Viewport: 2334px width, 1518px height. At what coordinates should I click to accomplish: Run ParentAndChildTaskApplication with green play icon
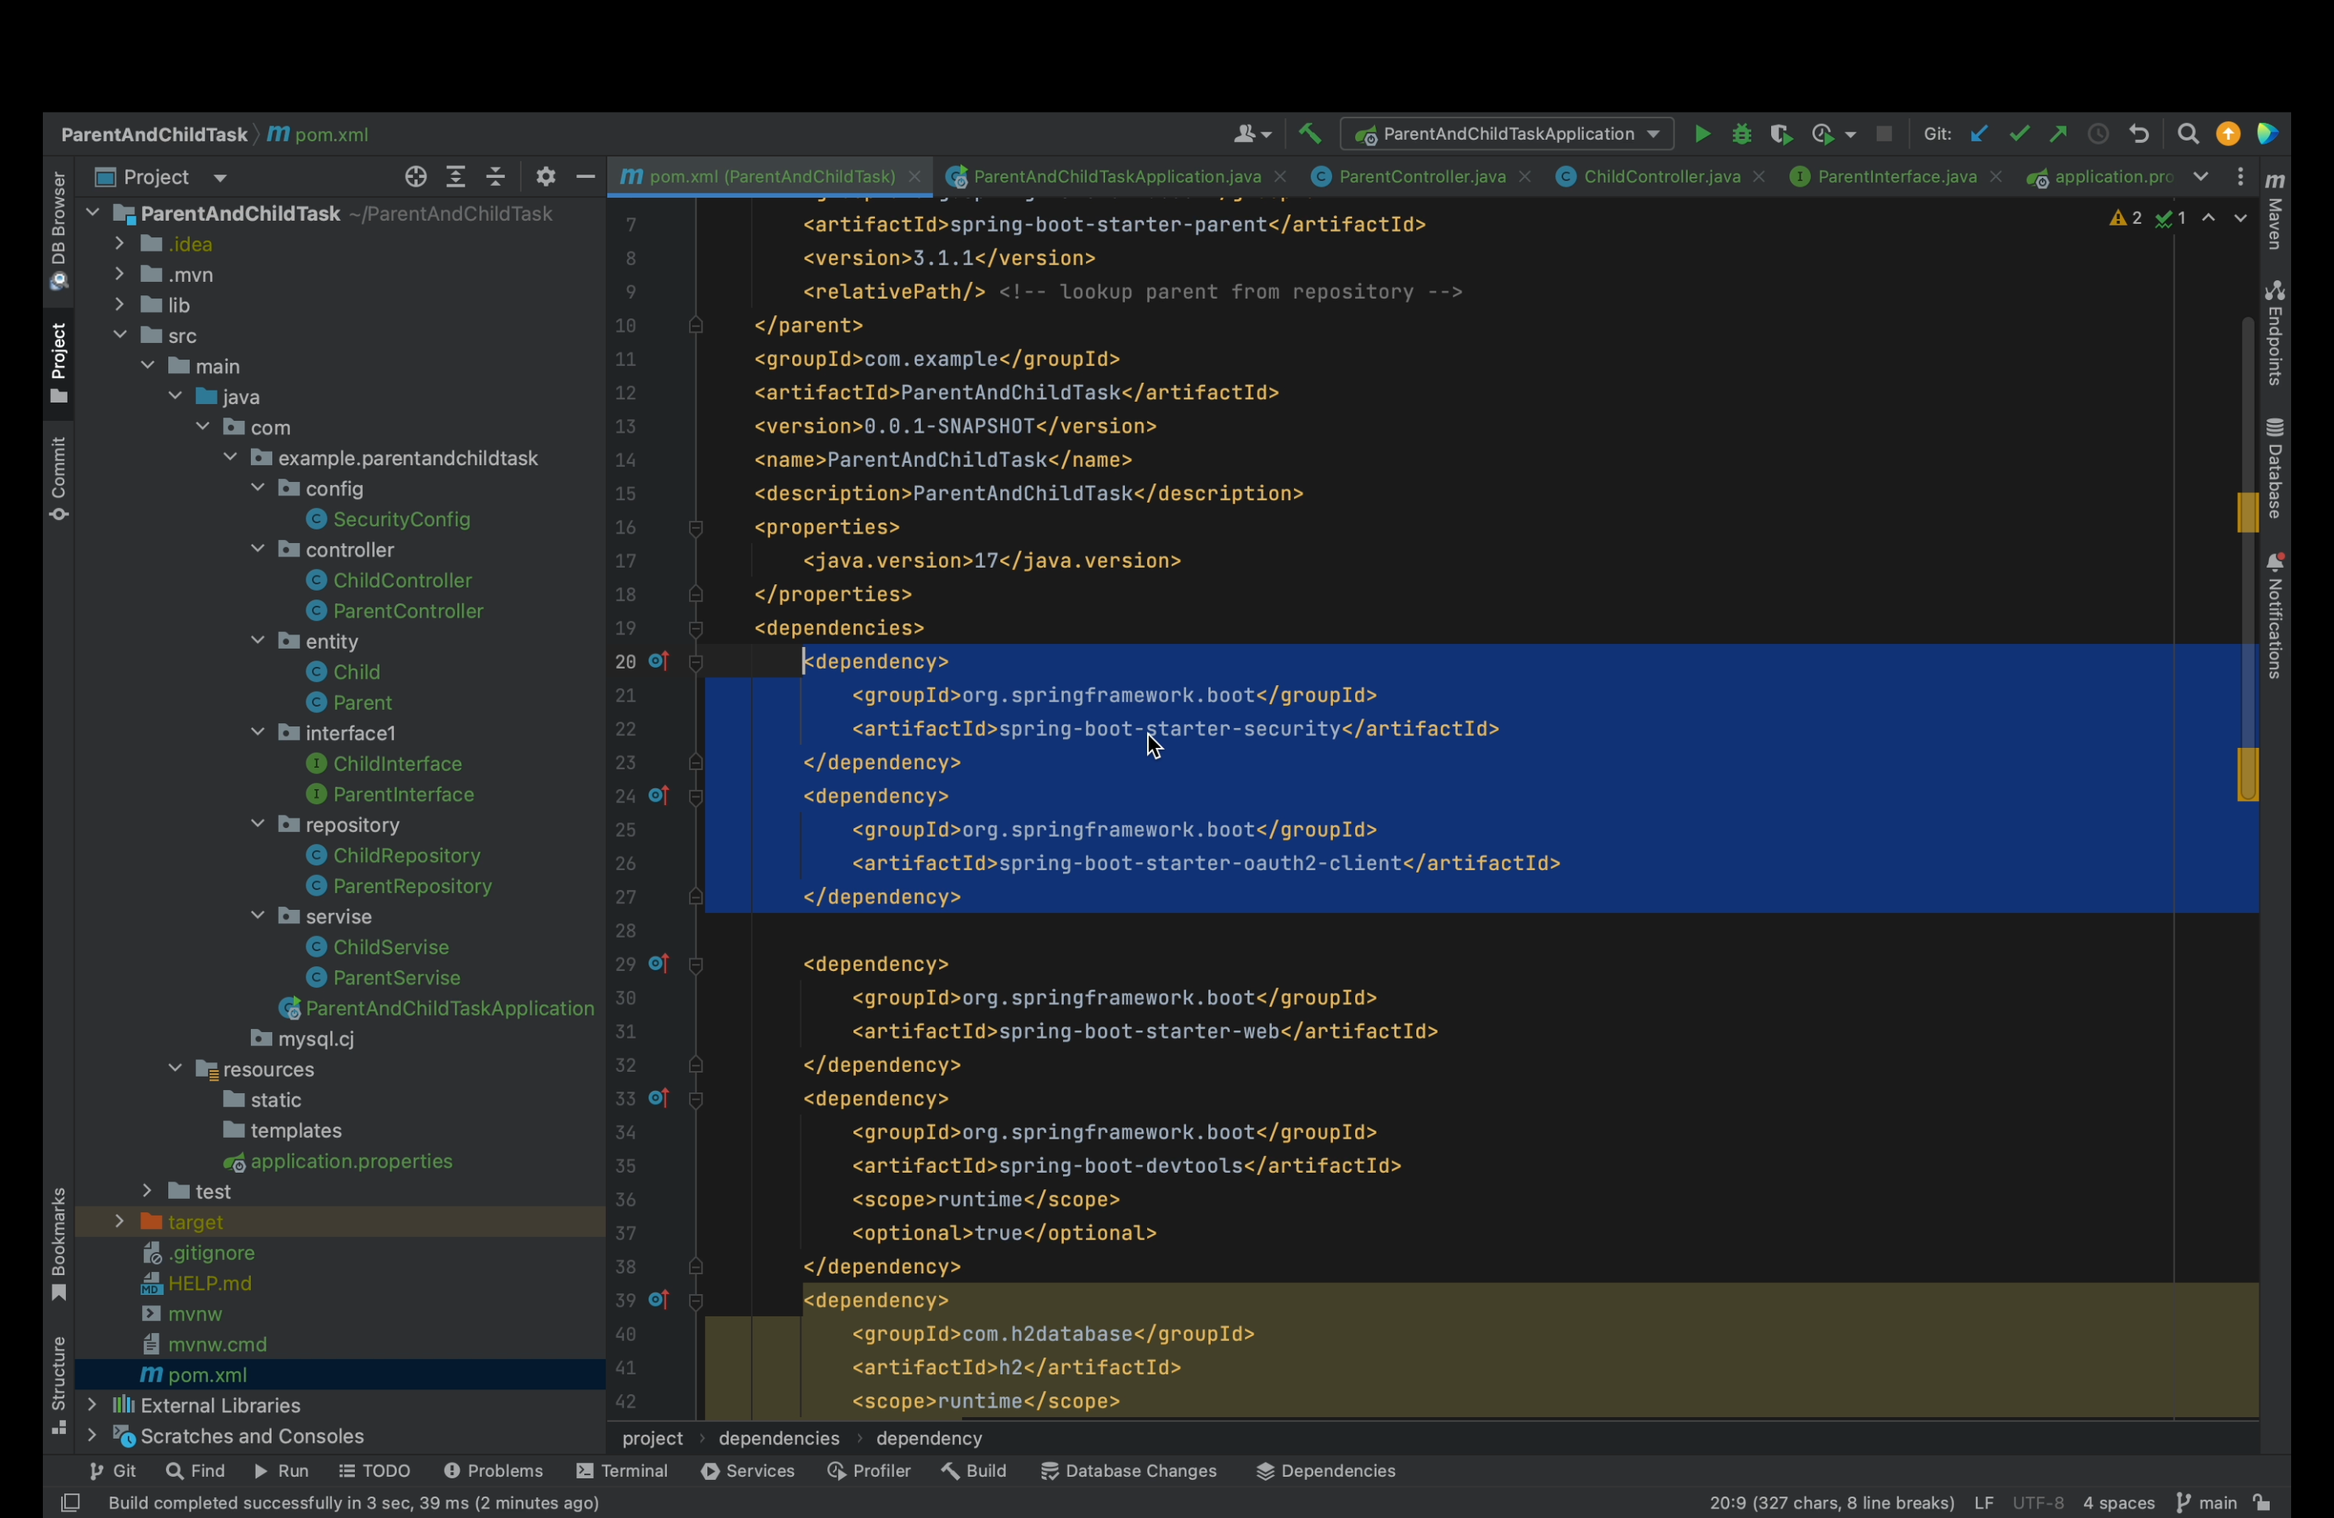(1702, 134)
